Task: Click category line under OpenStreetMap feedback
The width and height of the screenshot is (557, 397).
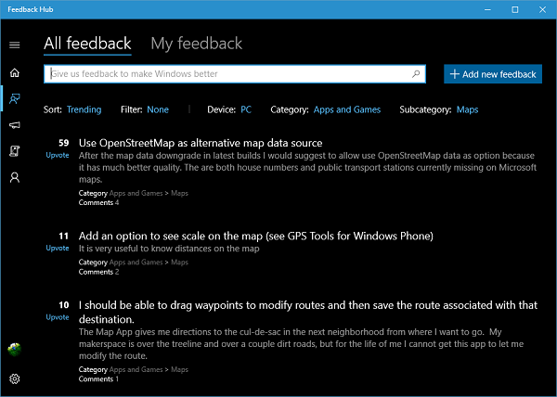Action: (x=133, y=193)
